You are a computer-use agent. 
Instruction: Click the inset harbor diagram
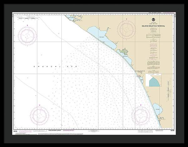point(153,81)
